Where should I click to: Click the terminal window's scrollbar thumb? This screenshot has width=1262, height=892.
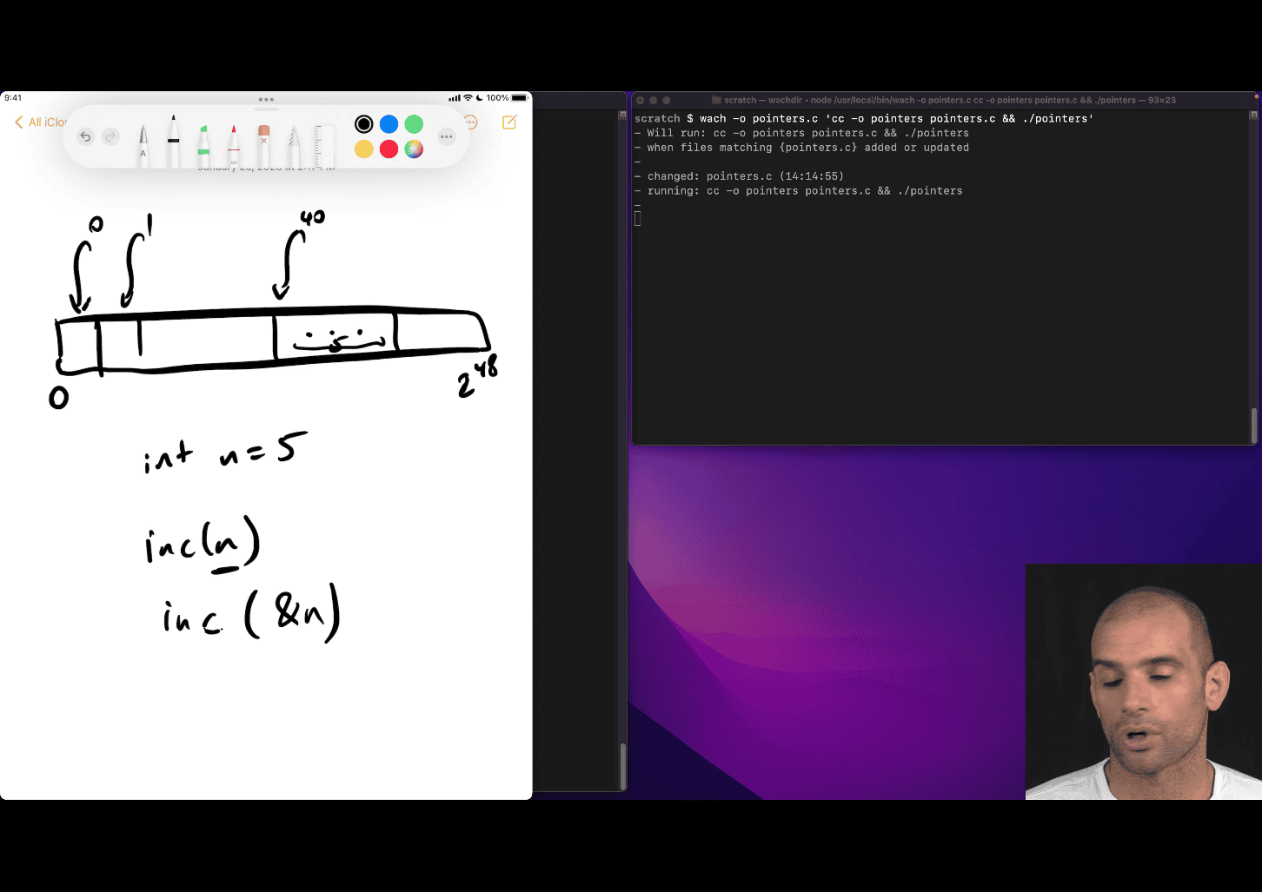[x=1253, y=425]
